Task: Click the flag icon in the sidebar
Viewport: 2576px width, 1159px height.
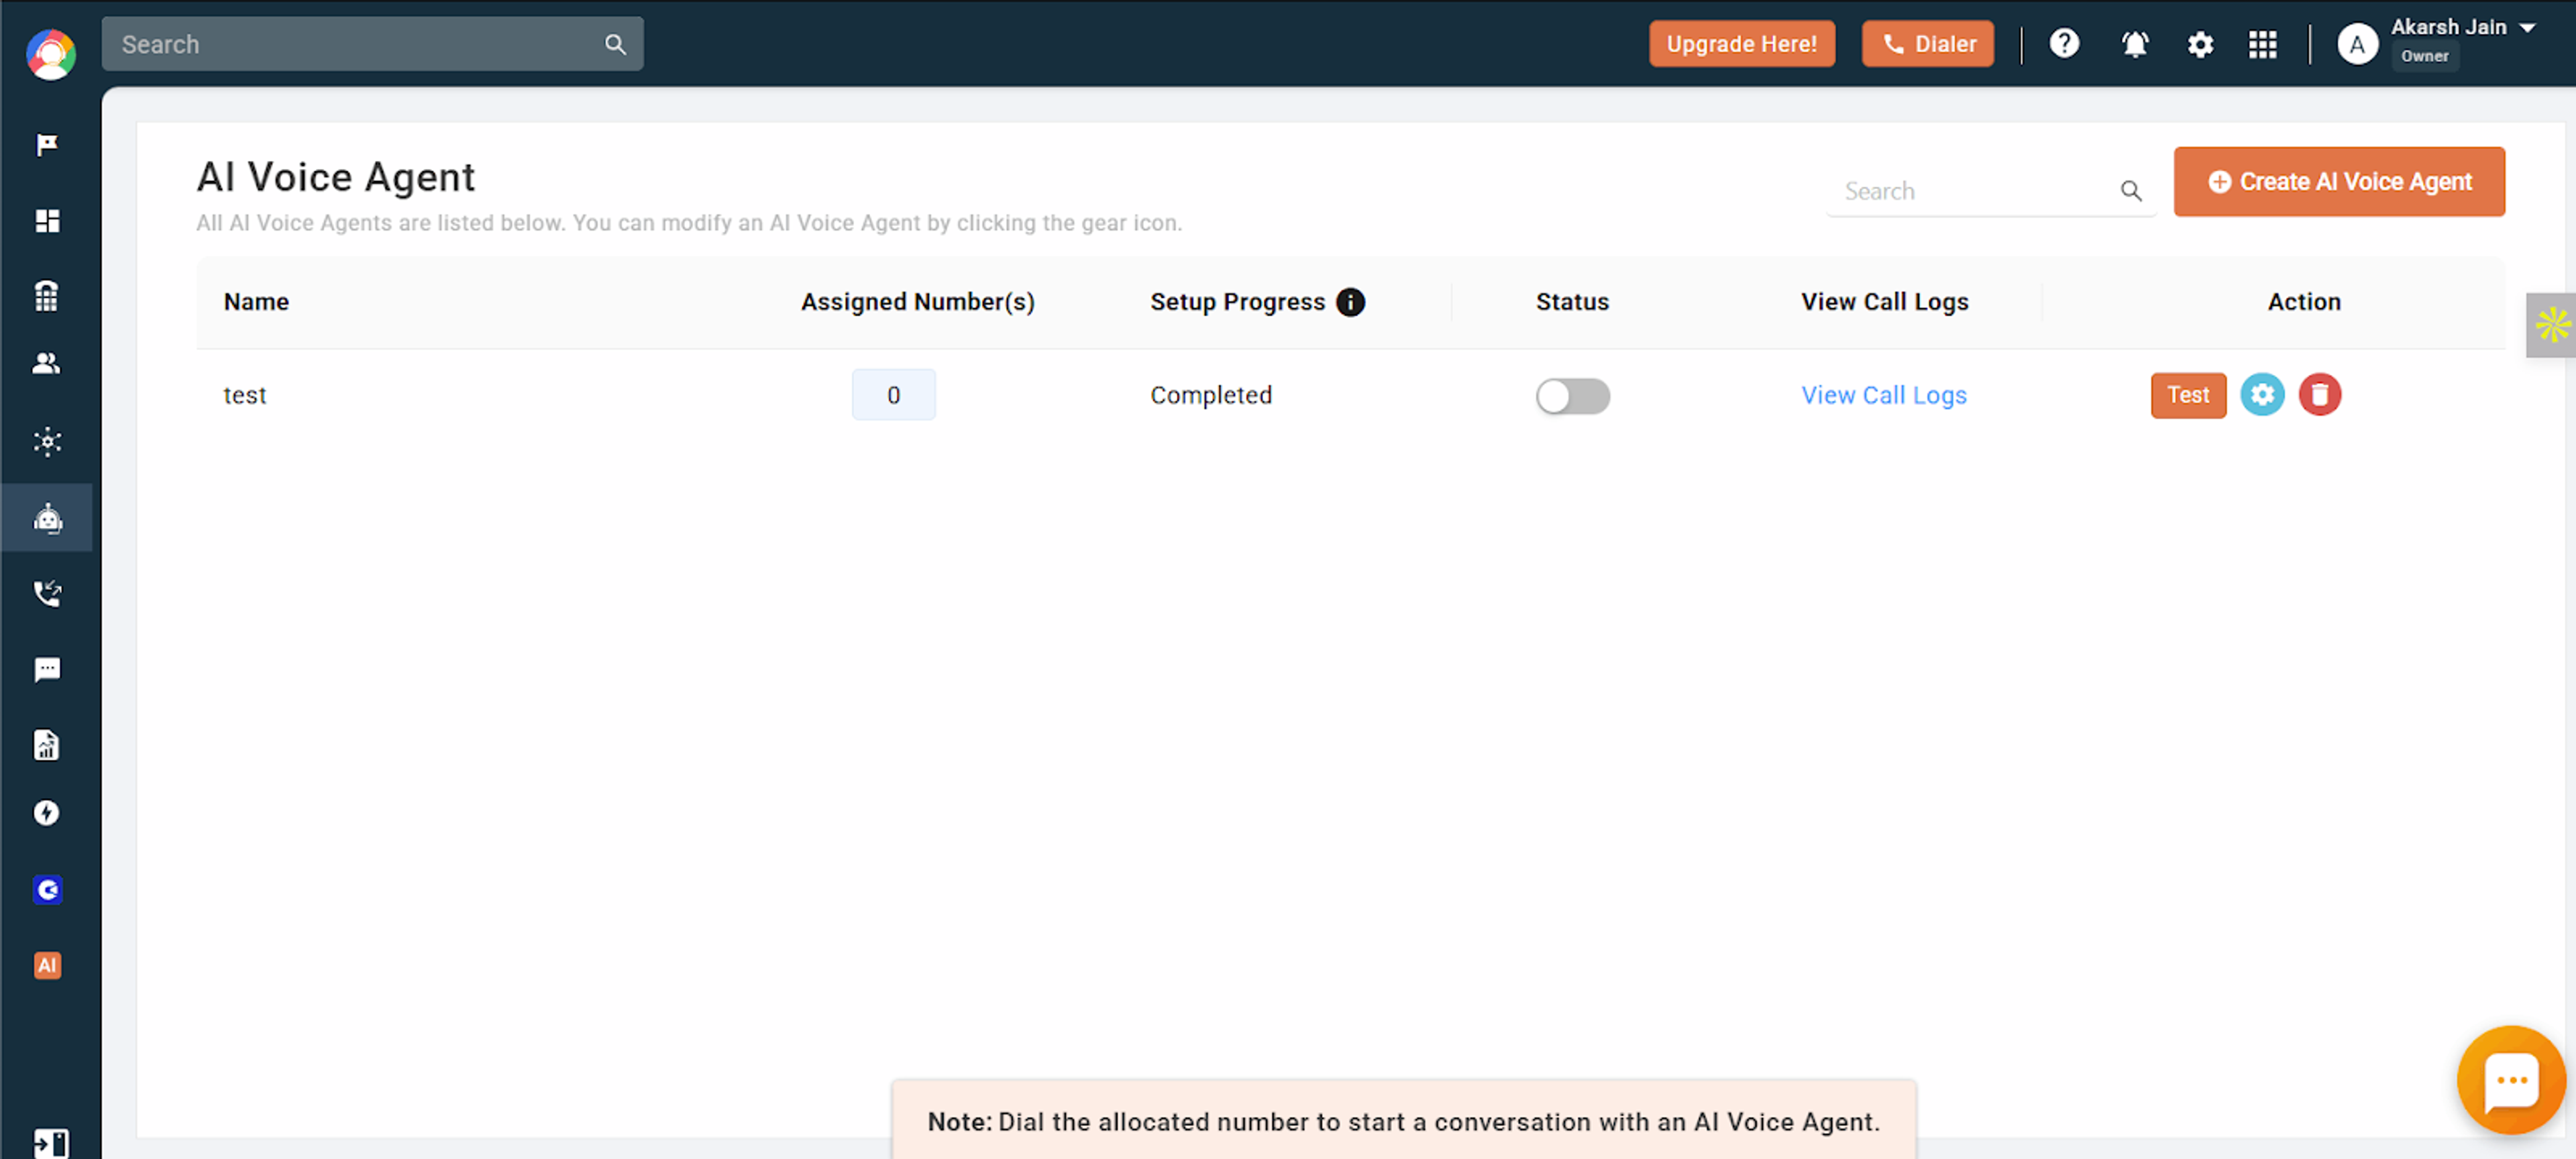Action: (x=47, y=145)
